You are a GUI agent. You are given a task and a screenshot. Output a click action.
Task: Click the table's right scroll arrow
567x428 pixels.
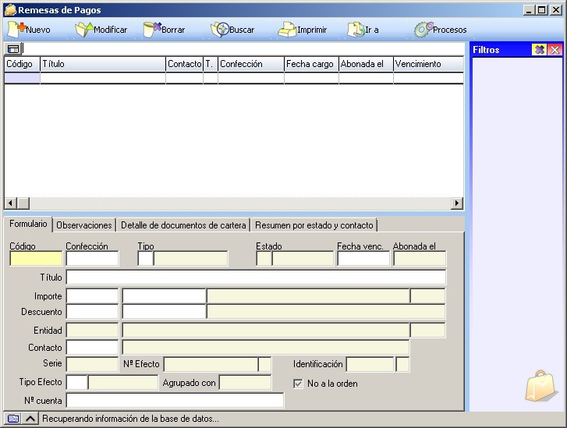tap(457, 203)
